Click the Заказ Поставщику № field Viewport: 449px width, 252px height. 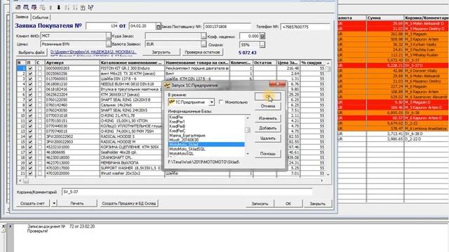227,27
